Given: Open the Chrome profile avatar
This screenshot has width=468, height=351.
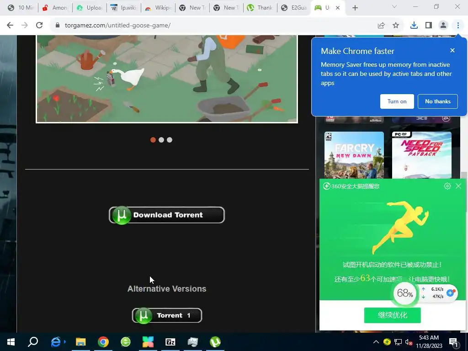Looking at the screenshot, I should pos(443,26).
